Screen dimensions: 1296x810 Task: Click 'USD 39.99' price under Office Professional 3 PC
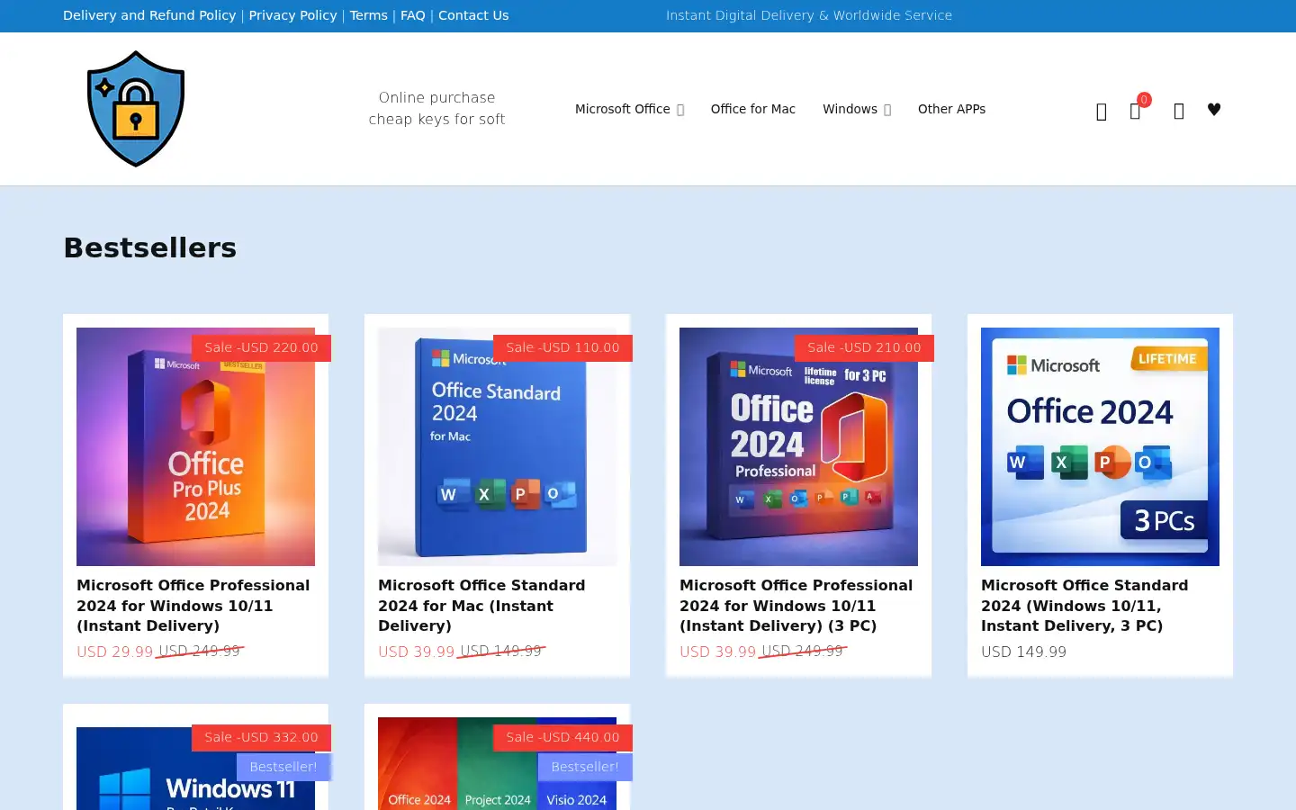pos(718,652)
